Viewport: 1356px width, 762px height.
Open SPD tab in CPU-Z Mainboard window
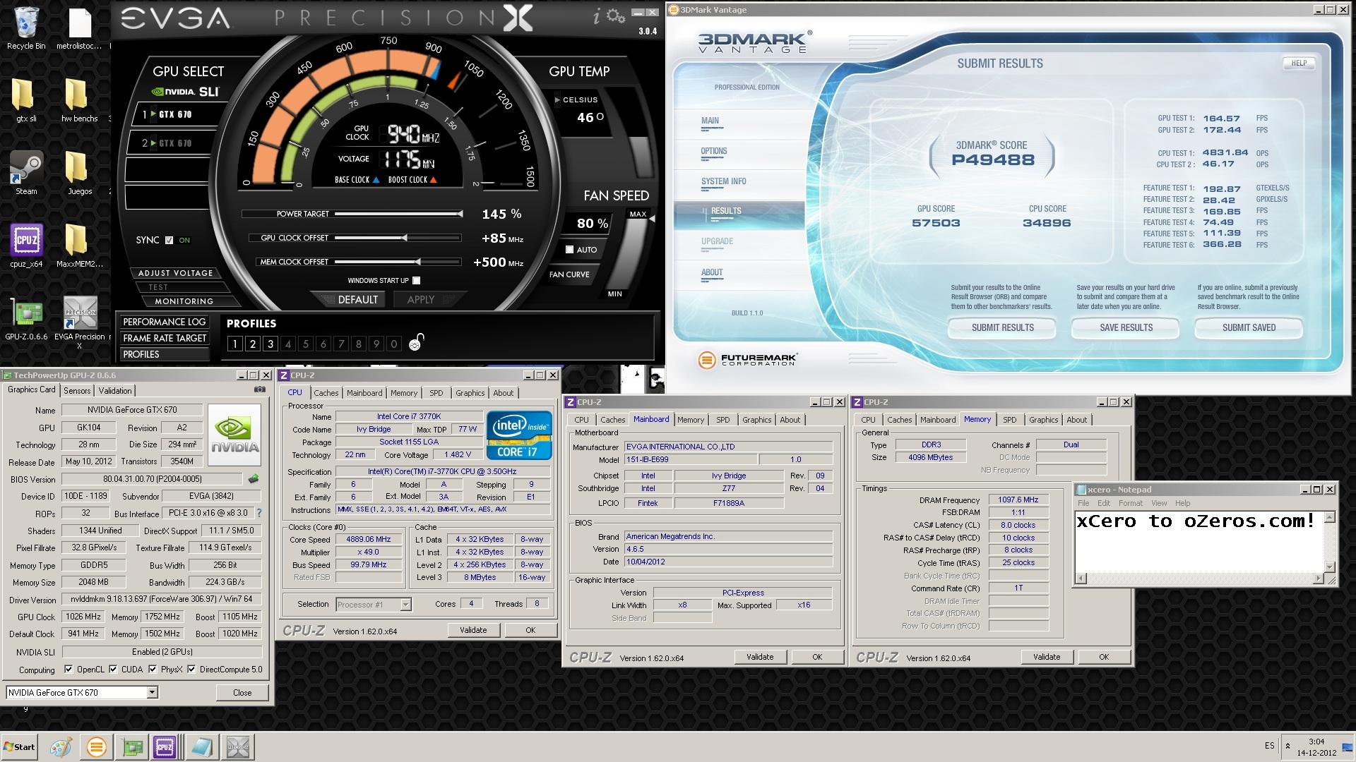[722, 420]
